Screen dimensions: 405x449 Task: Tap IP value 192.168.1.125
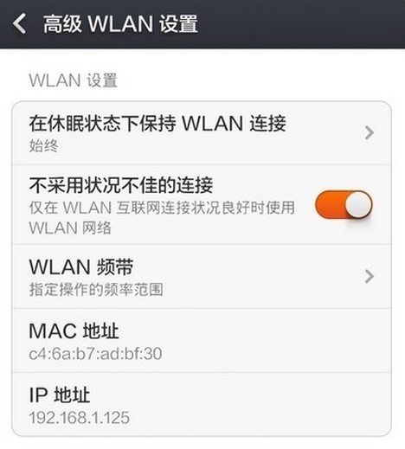pos(80,418)
